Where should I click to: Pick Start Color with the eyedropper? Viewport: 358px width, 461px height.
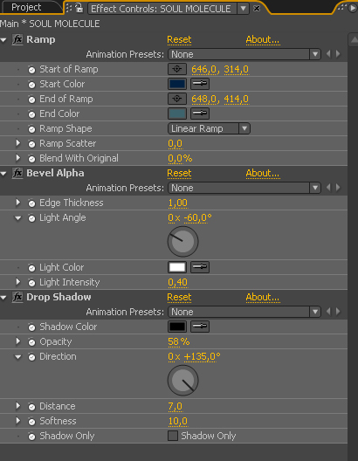tap(200, 84)
